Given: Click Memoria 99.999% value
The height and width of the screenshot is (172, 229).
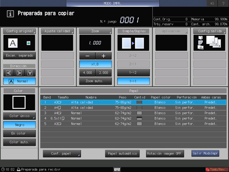Looking at the screenshot, I should (x=221, y=19).
